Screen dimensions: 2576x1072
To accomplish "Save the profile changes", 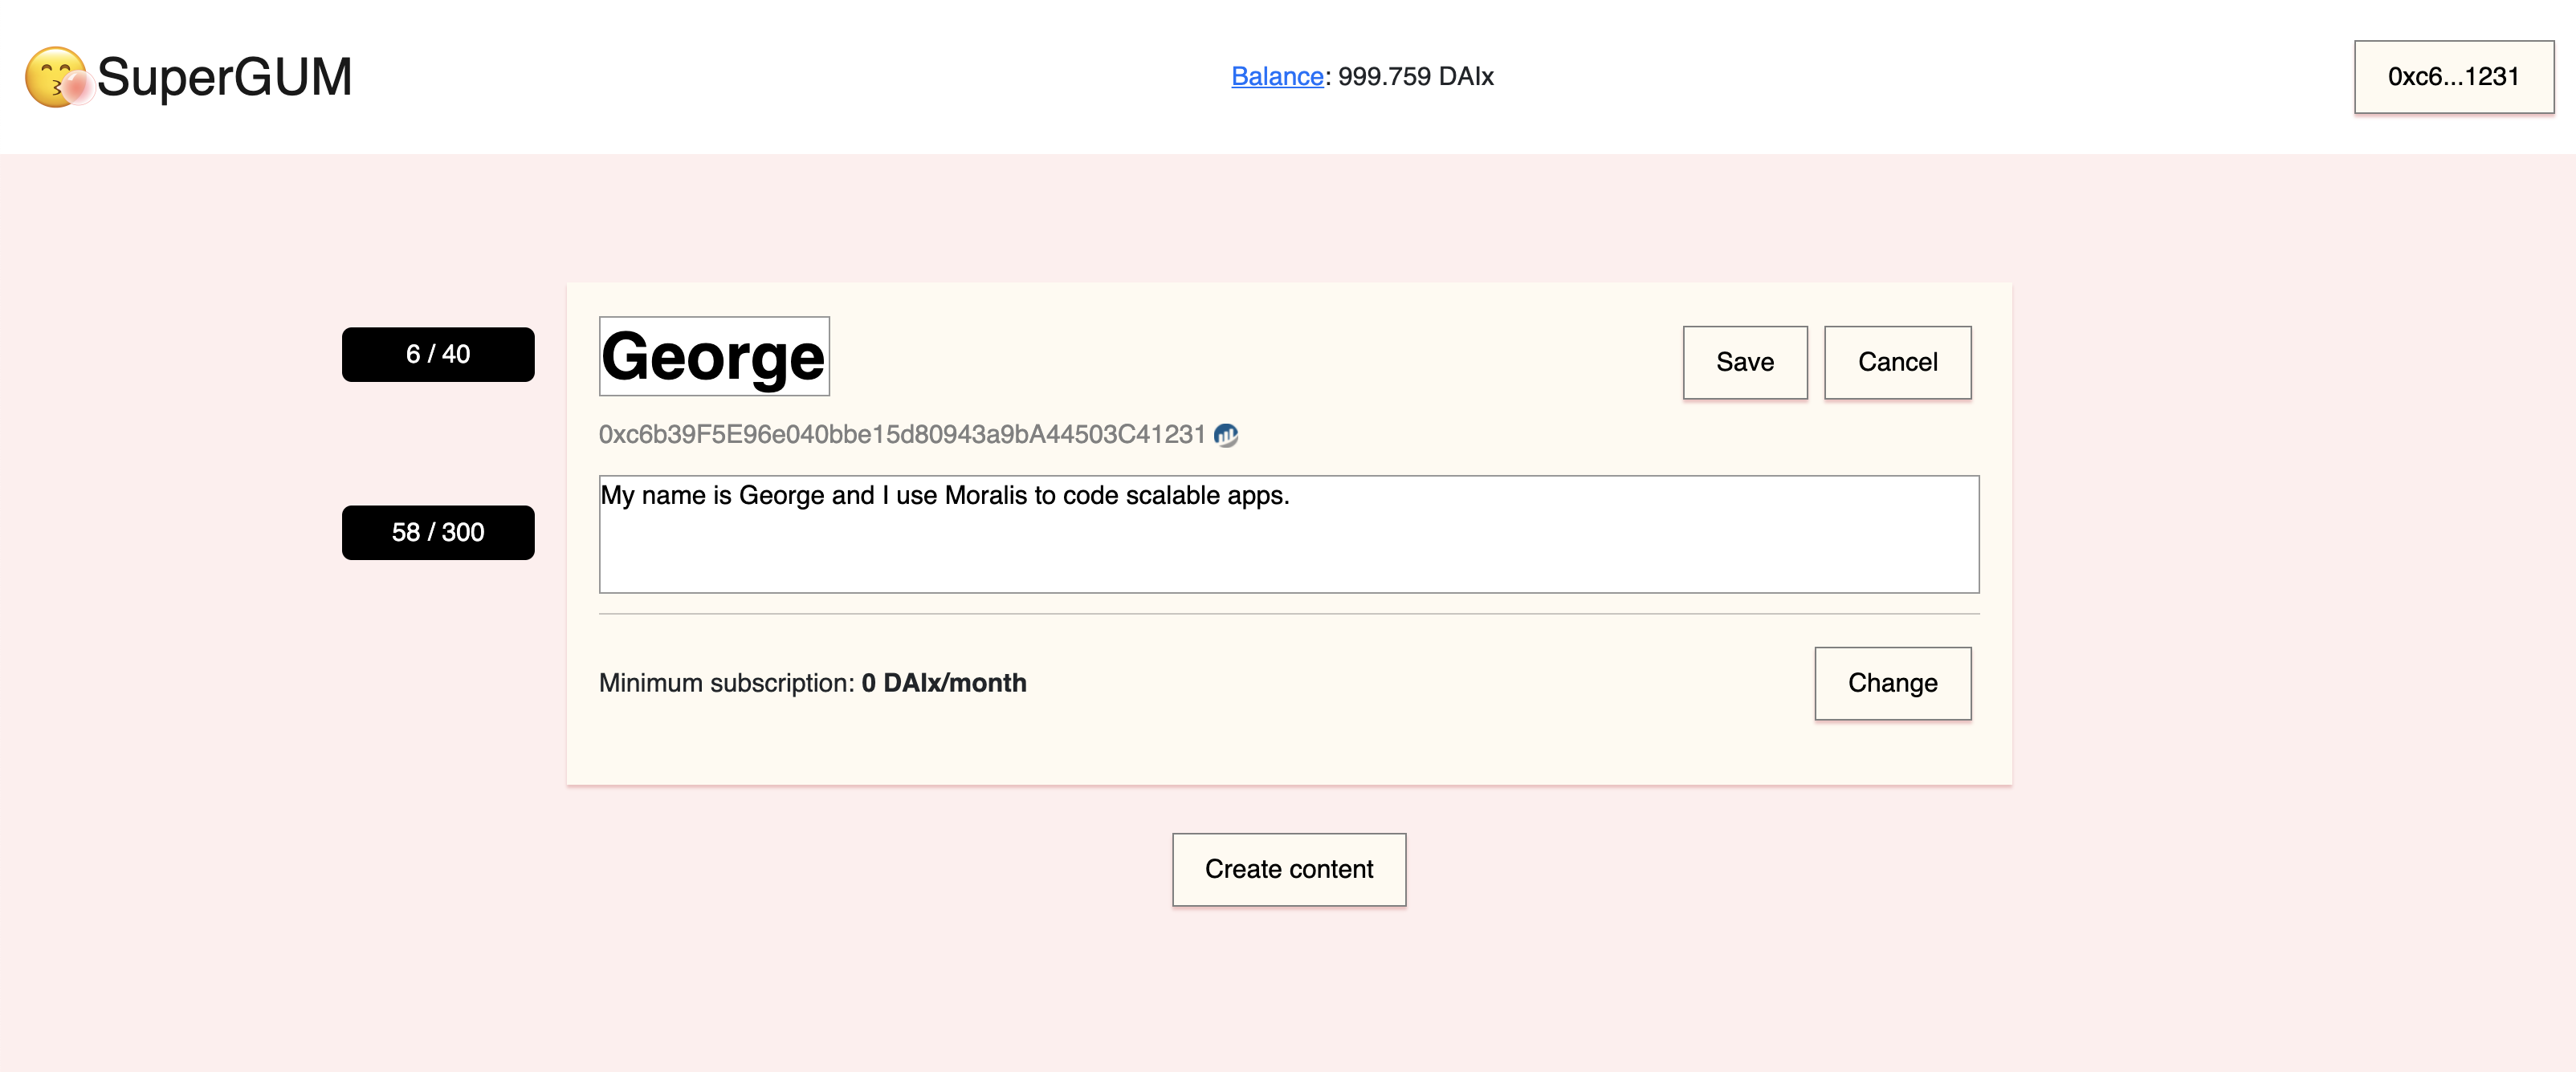I will (1744, 362).
